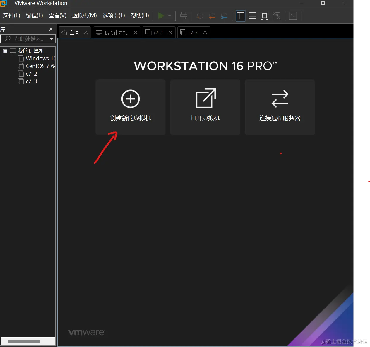The height and width of the screenshot is (347, 370).
Task: Select the Windows 10 virtual machine
Action: click(40, 58)
